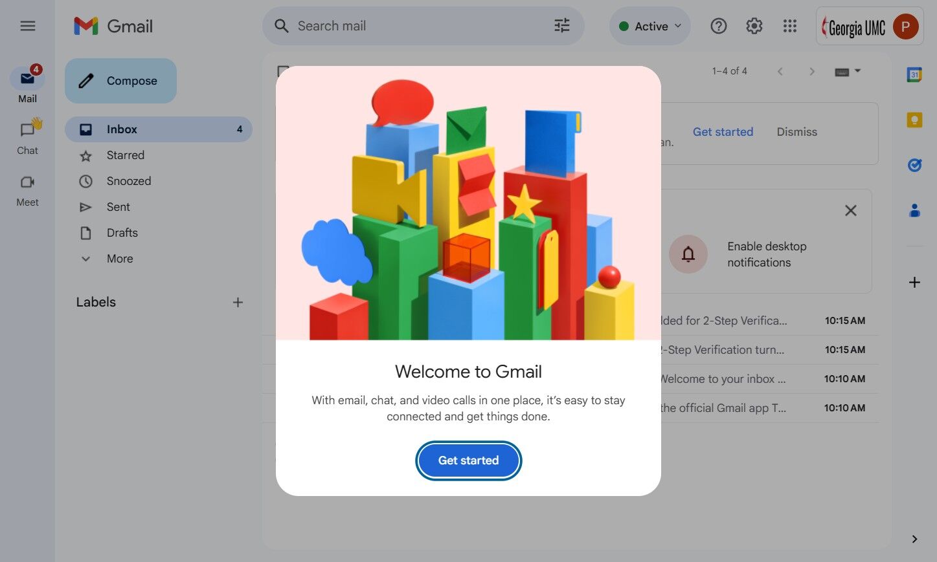This screenshot has width=937, height=562.
Task: Click the search magnifier icon
Action: tap(281, 26)
